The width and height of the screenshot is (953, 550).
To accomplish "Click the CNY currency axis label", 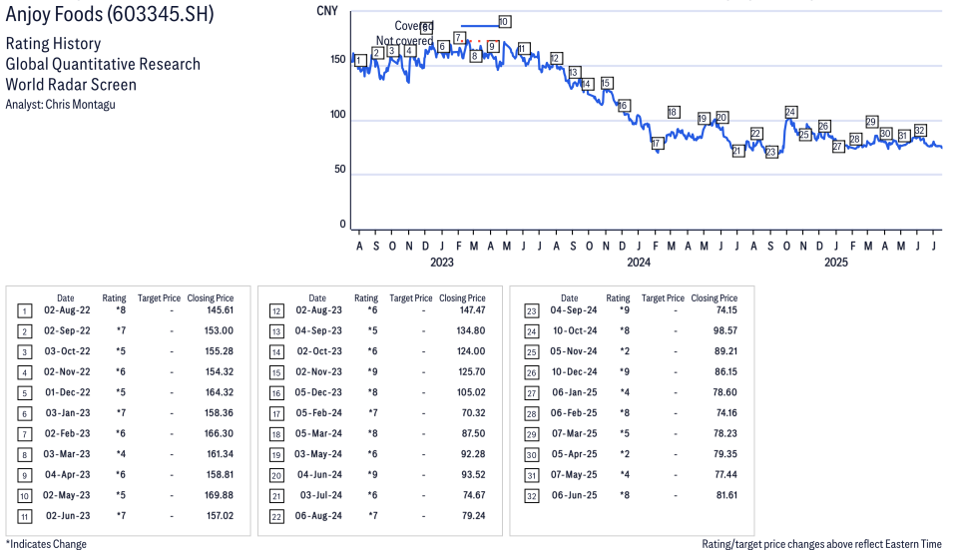I will 327,11.
